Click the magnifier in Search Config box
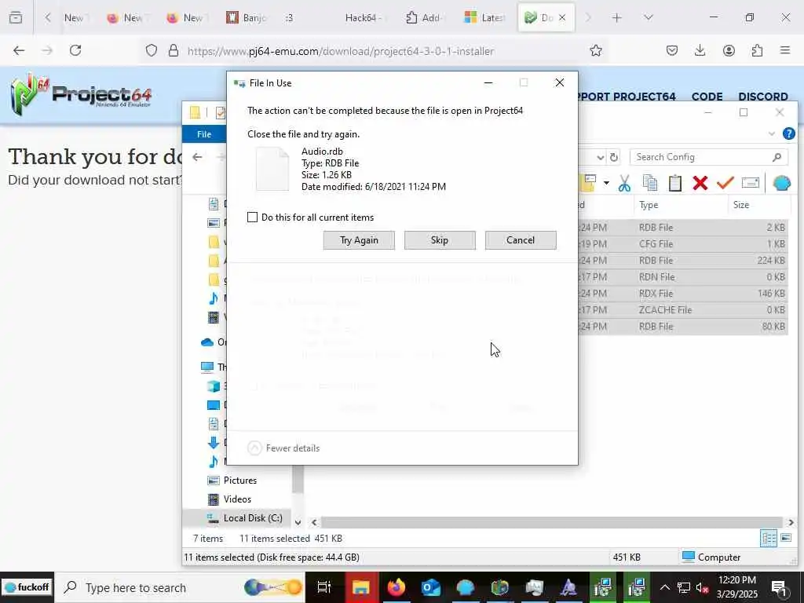 point(777,157)
